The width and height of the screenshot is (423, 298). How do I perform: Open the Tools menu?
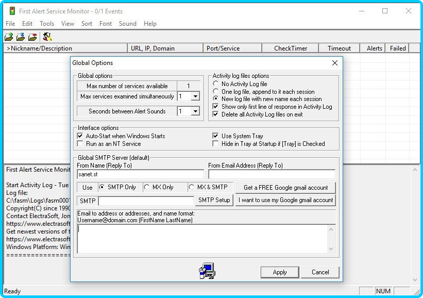pyautogui.click(x=47, y=24)
